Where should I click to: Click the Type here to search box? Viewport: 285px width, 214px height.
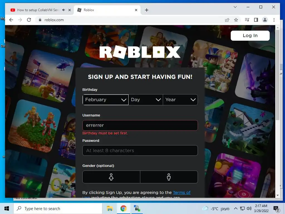click(x=58, y=208)
